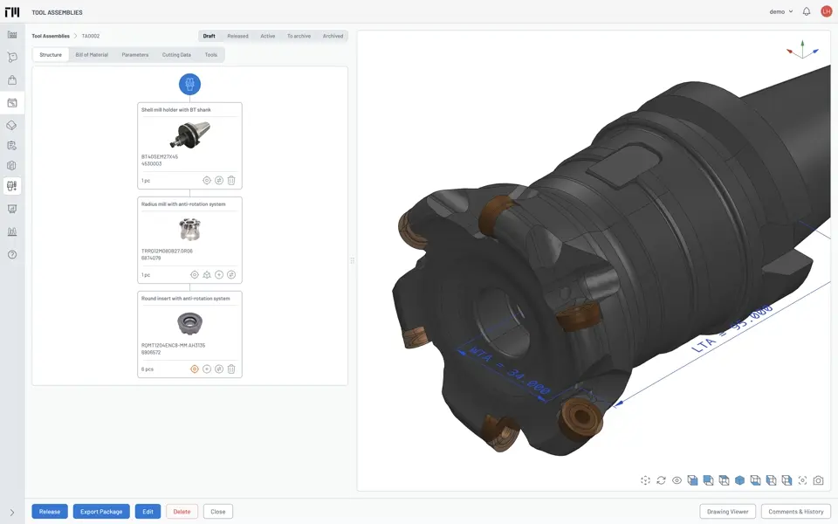Click the Export Package button
This screenshot has width=838, height=524.
[x=101, y=511]
